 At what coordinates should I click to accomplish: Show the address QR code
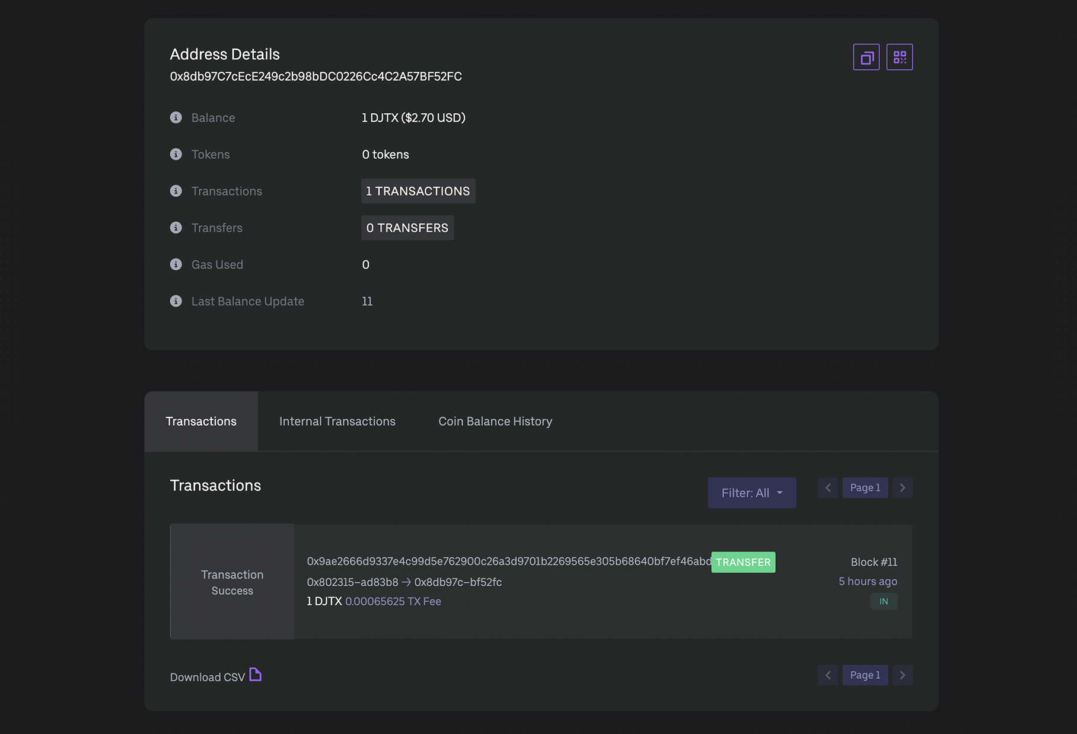tap(899, 58)
